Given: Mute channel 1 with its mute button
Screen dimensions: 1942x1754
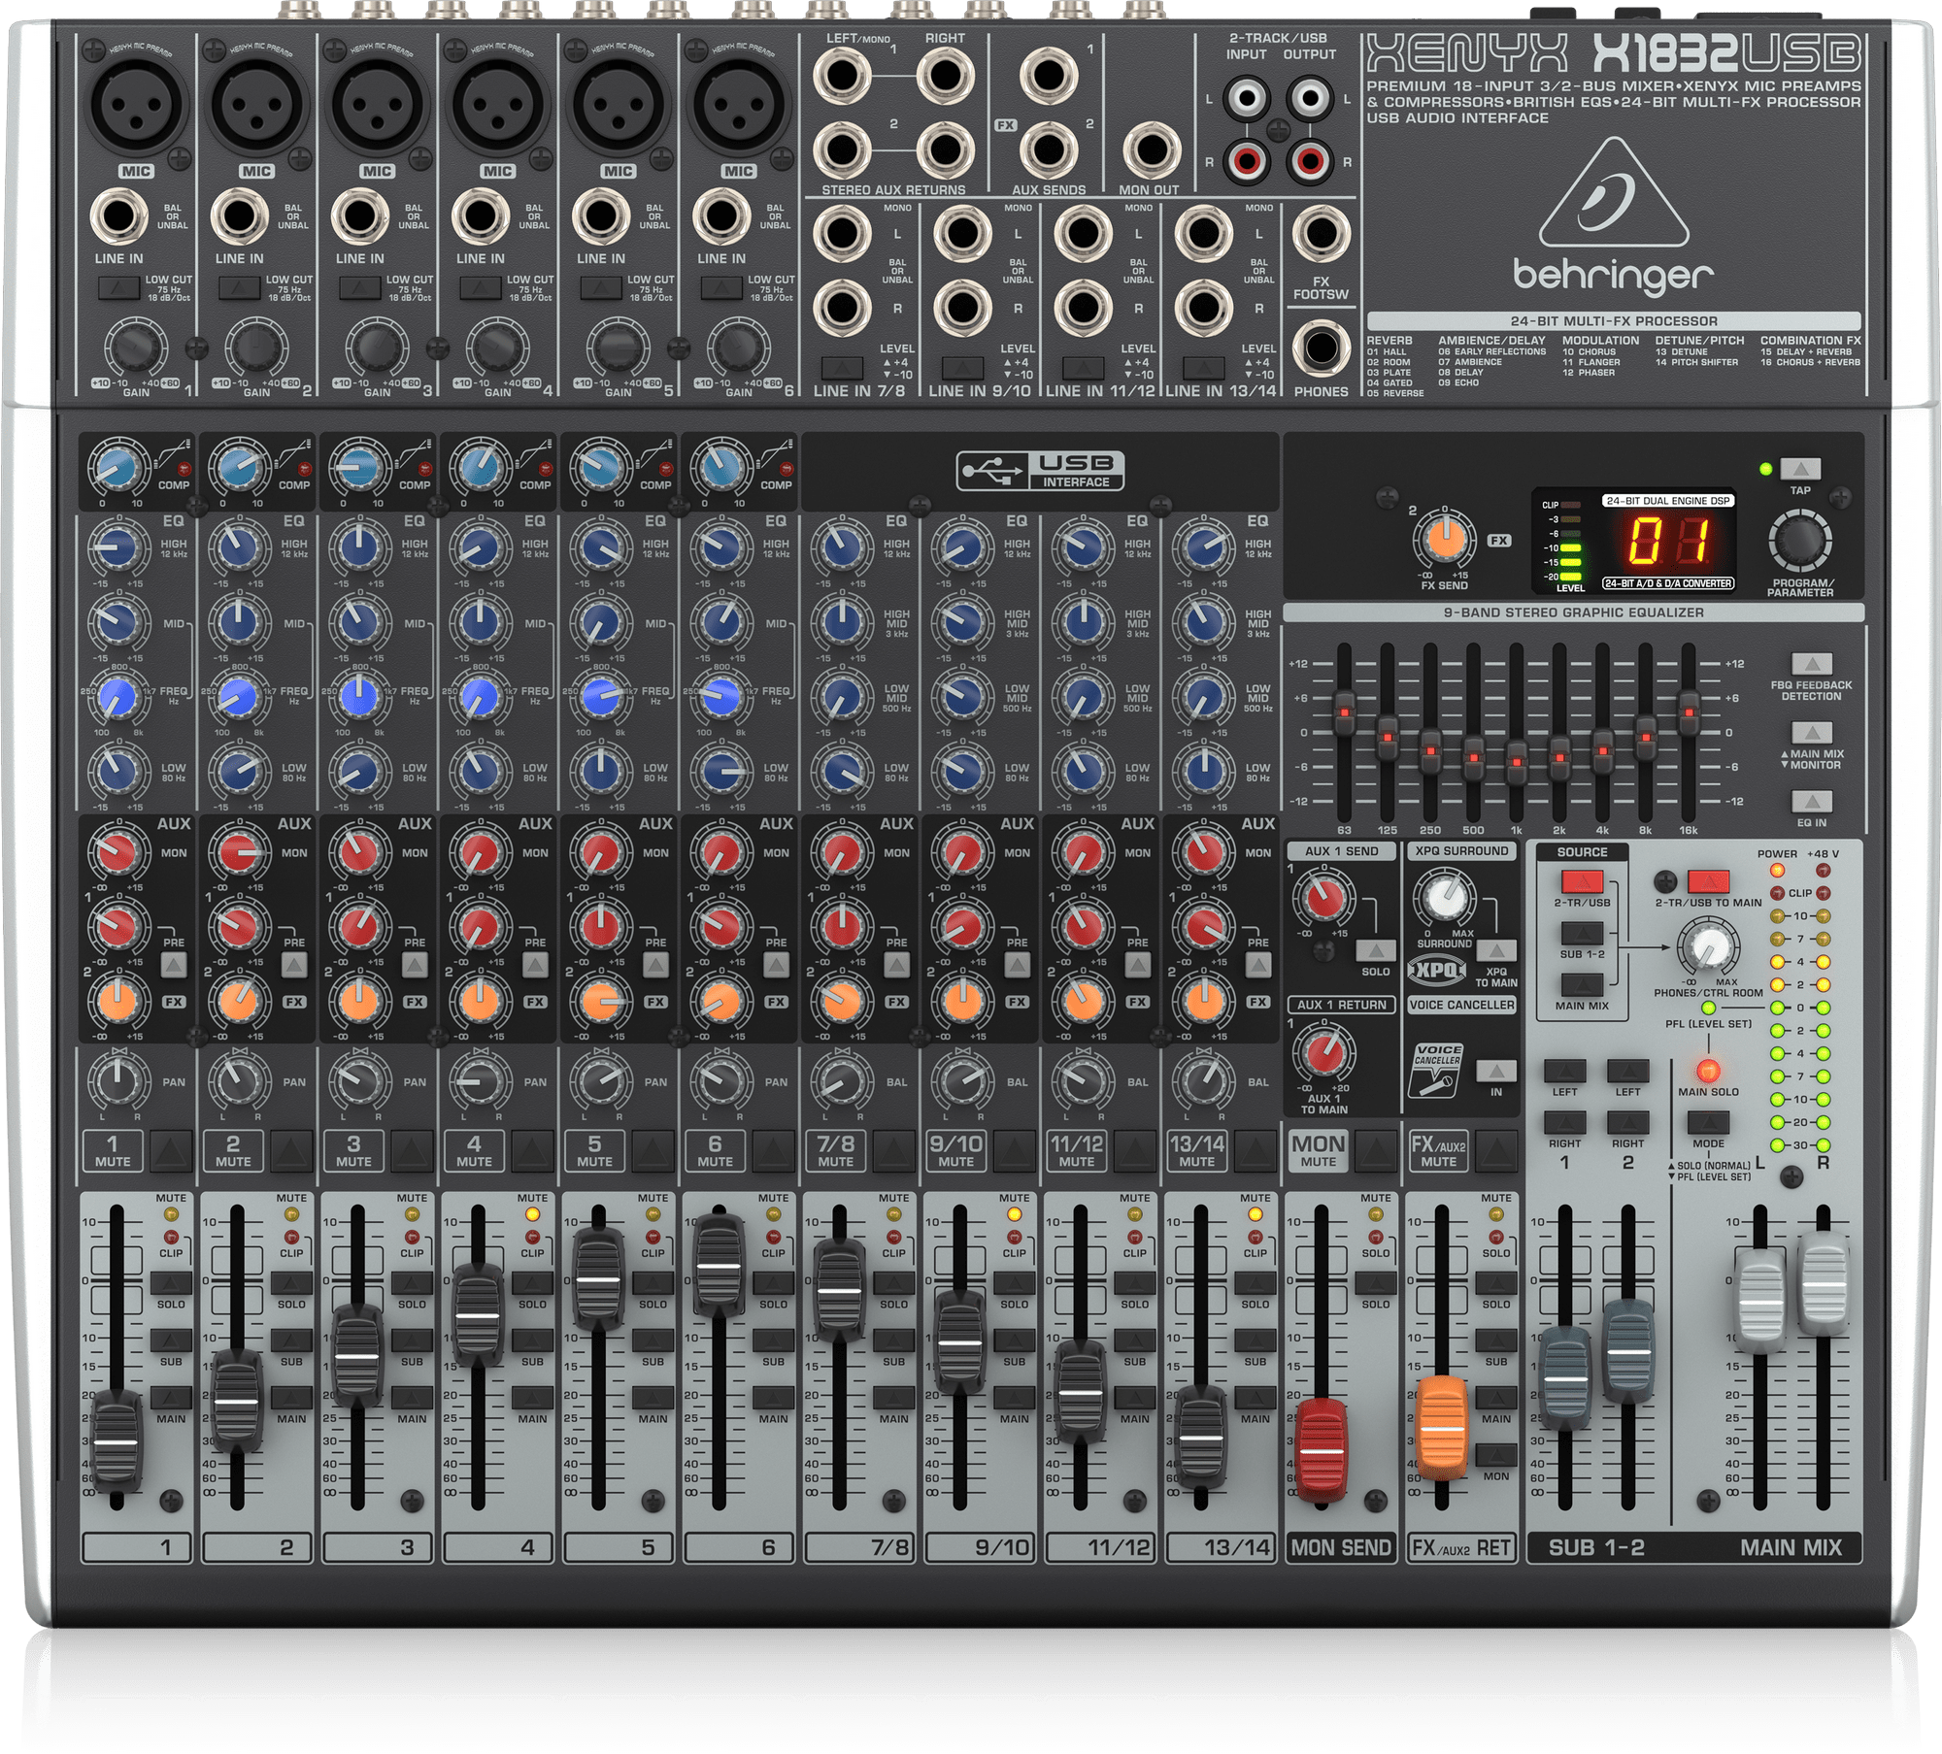Looking at the screenshot, I should (170, 1150).
